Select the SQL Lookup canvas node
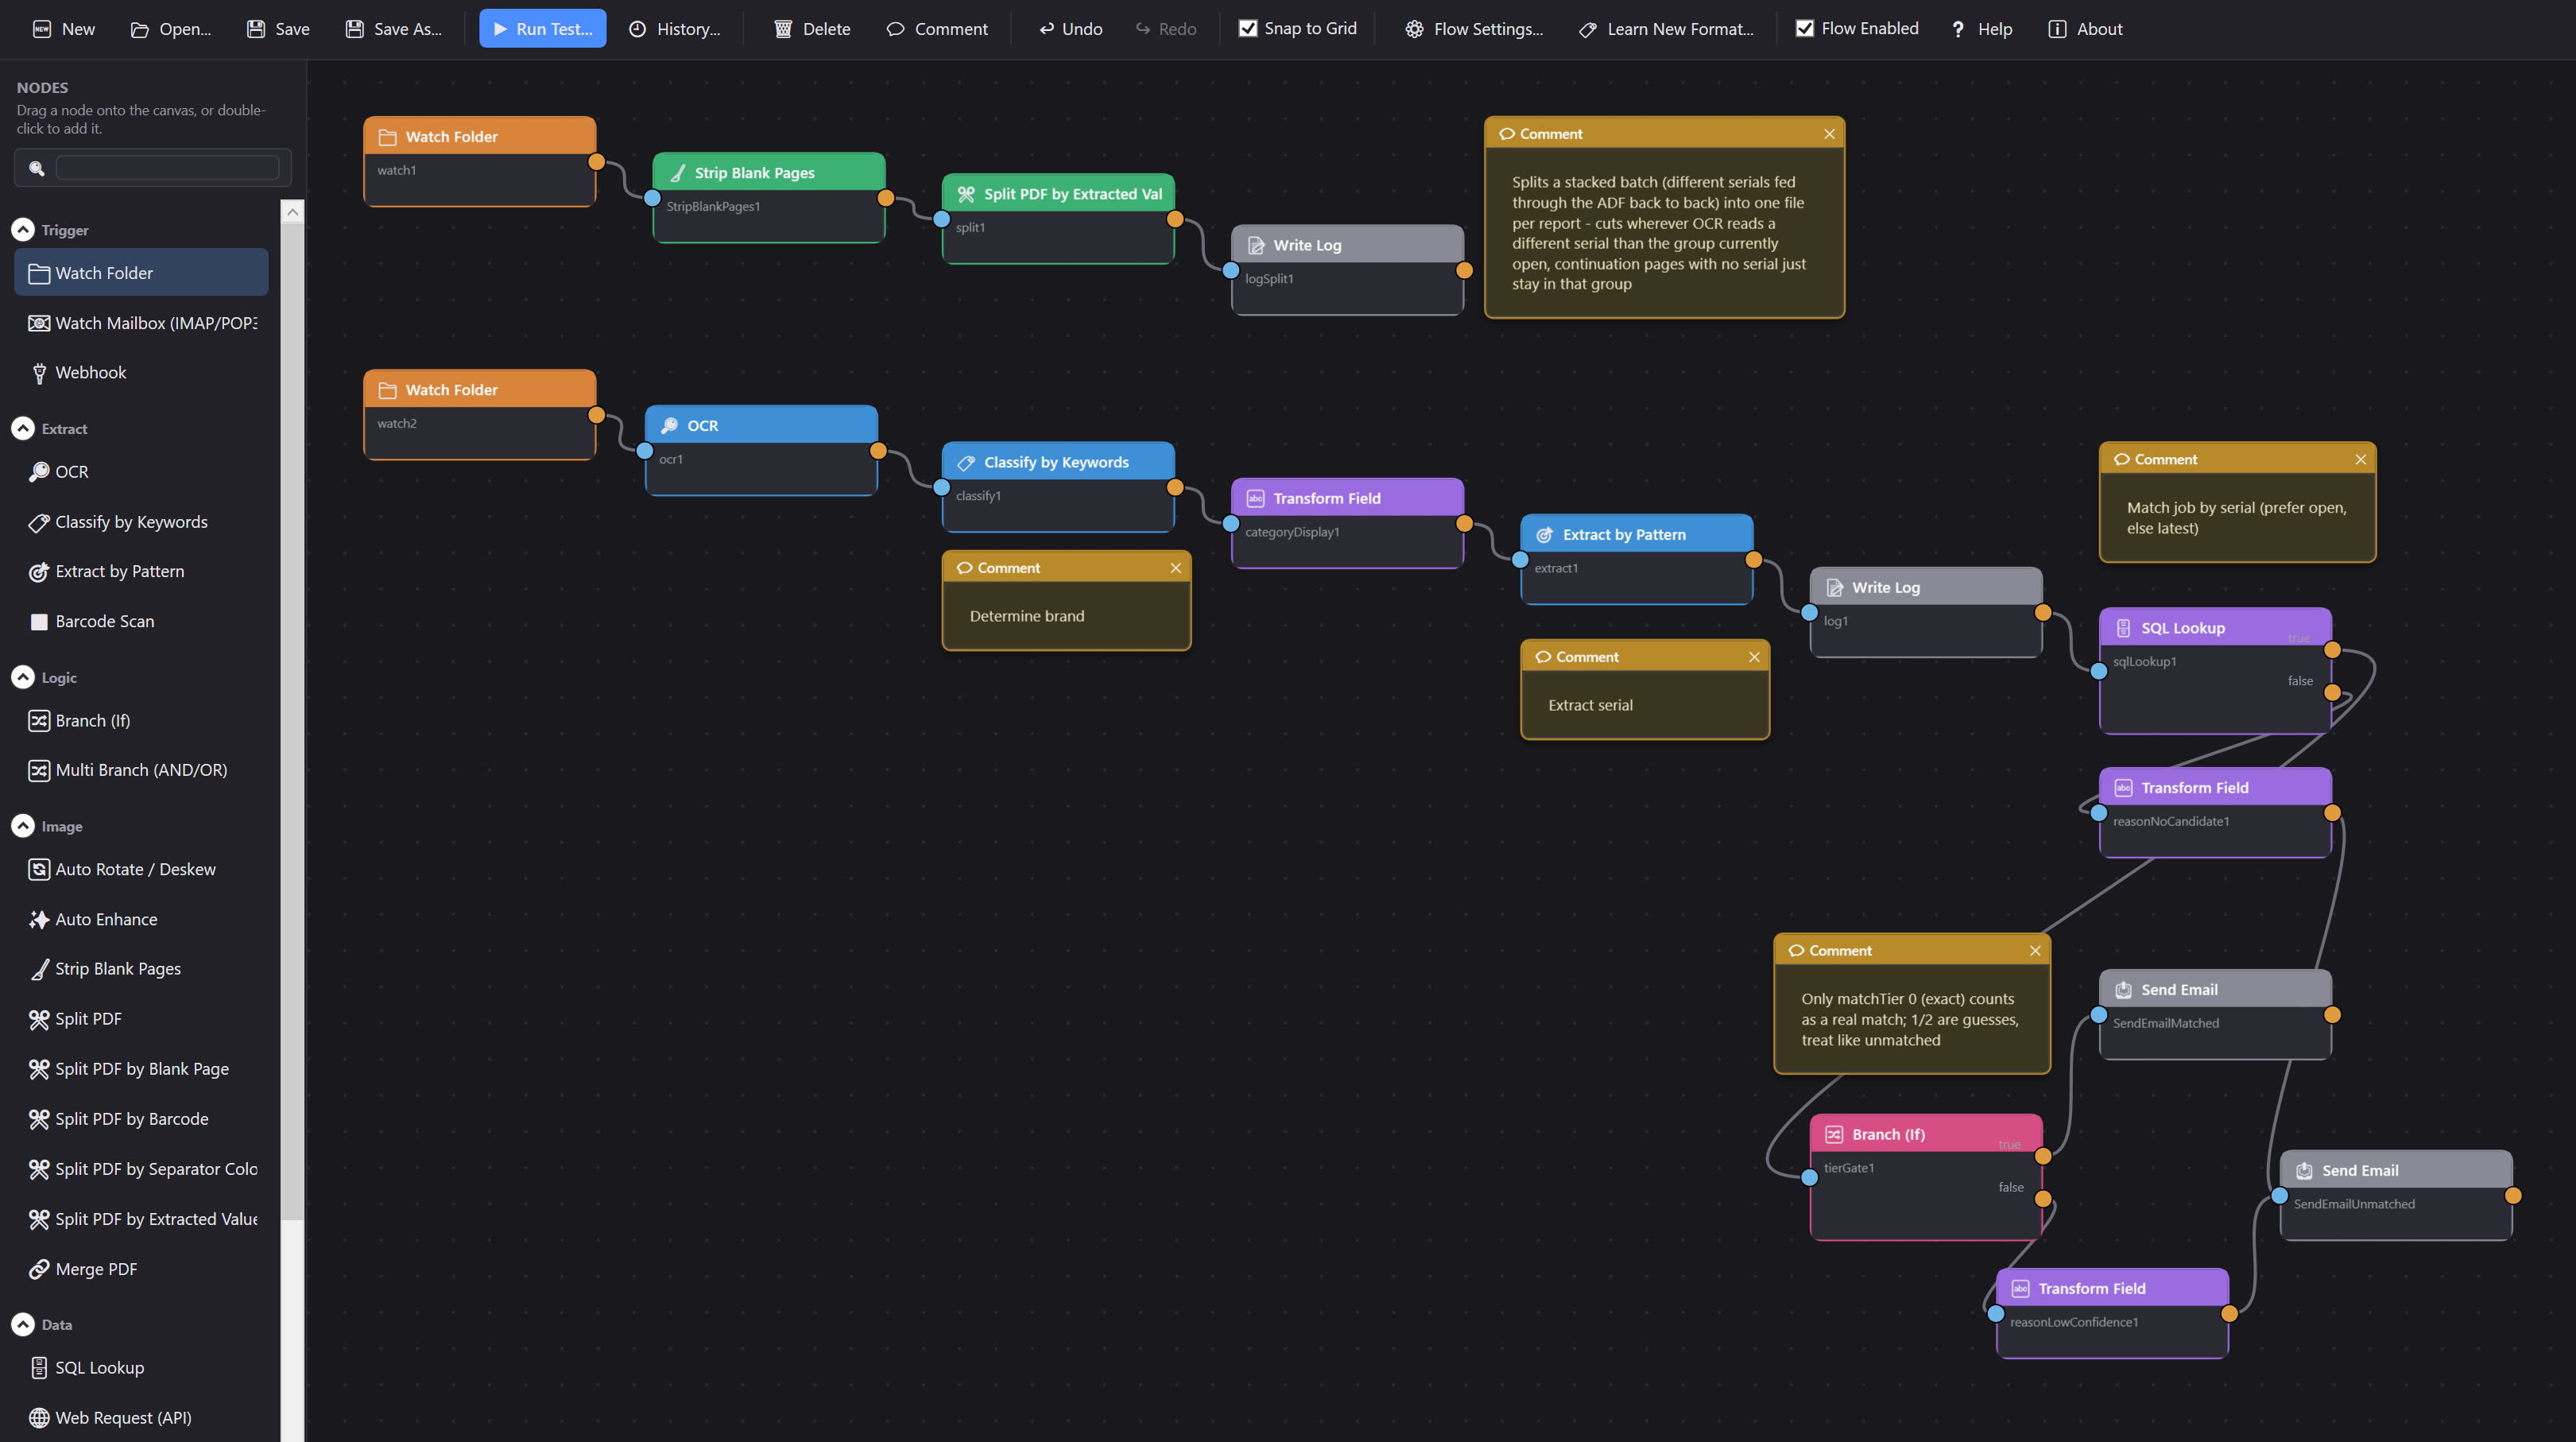The width and height of the screenshot is (2576, 1442). pos(2215,670)
